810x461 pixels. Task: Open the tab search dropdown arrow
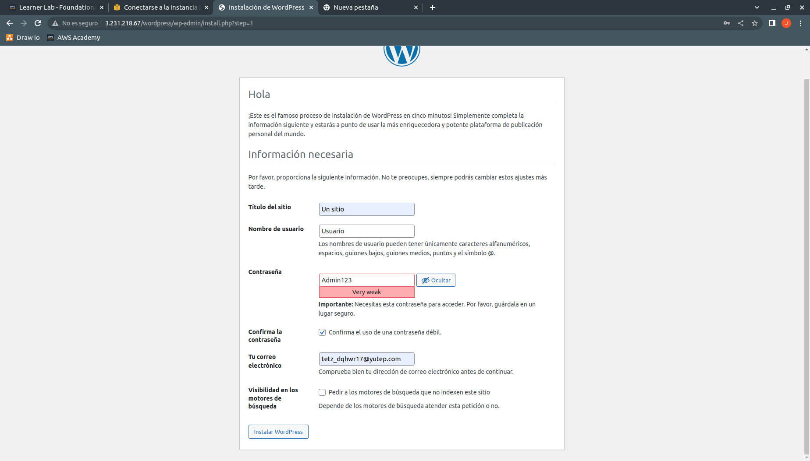(x=757, y=7)
